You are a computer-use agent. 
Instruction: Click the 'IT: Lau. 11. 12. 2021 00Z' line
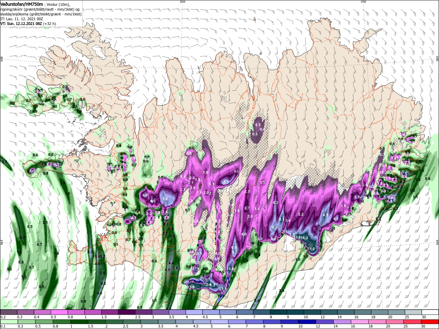point(22,19)
